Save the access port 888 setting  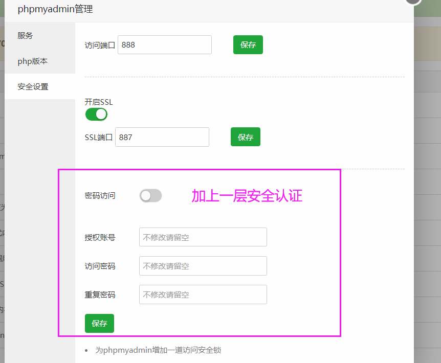(248, 44)
